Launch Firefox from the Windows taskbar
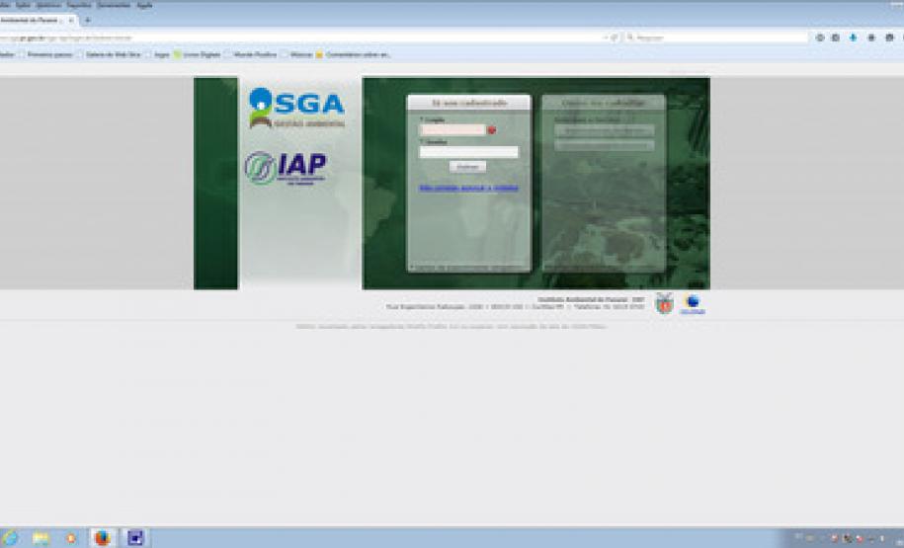 (102, 538)
